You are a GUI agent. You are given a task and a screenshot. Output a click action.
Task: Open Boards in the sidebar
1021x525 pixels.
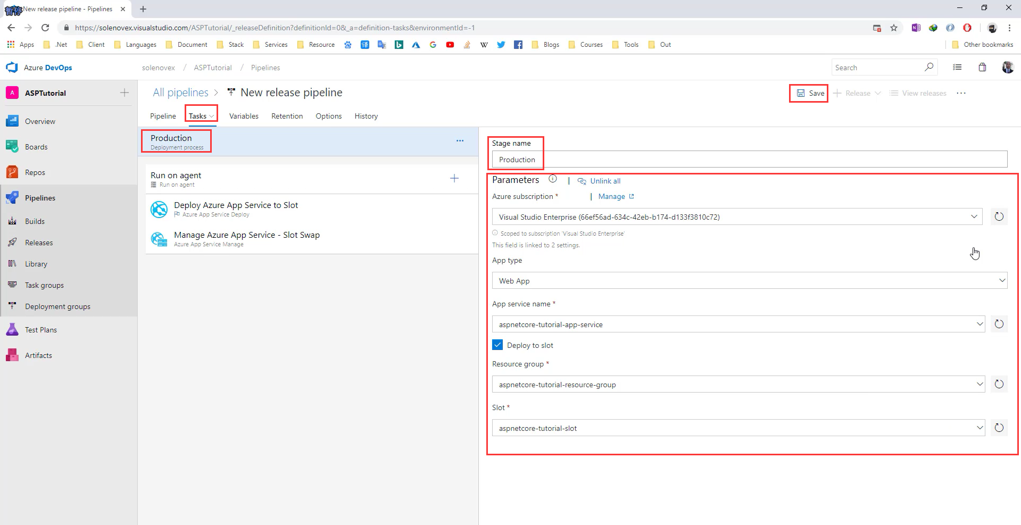[x=36, y=147]
